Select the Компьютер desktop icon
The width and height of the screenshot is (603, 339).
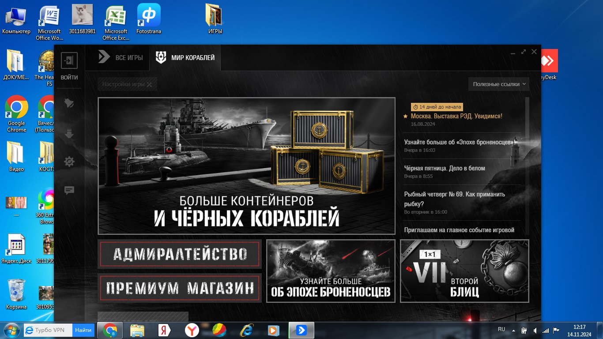pyautogui.click(x=16, y=19)
